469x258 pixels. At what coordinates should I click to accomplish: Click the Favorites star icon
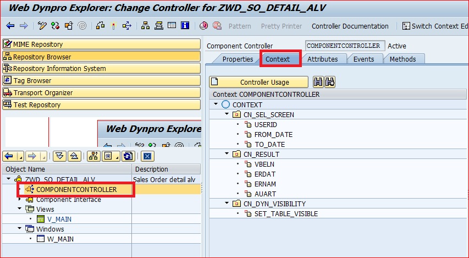point(108,156)
